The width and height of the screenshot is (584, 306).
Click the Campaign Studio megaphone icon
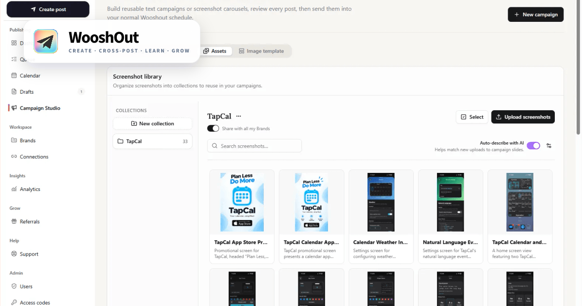tap(14, 108)
